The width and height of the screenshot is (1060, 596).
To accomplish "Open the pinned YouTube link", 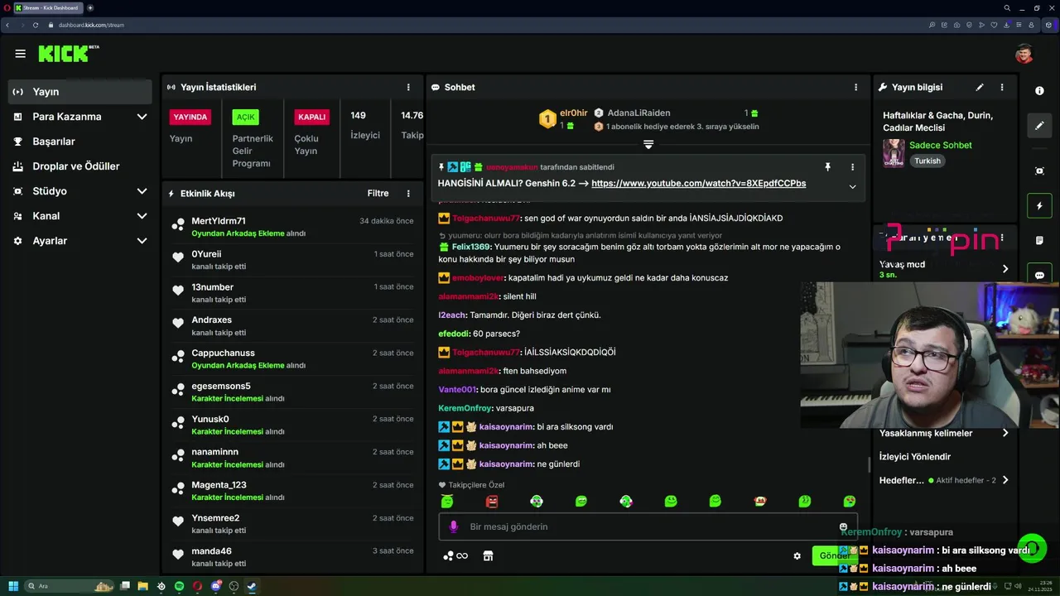I will pyautogui.click(x=698, y=184).
